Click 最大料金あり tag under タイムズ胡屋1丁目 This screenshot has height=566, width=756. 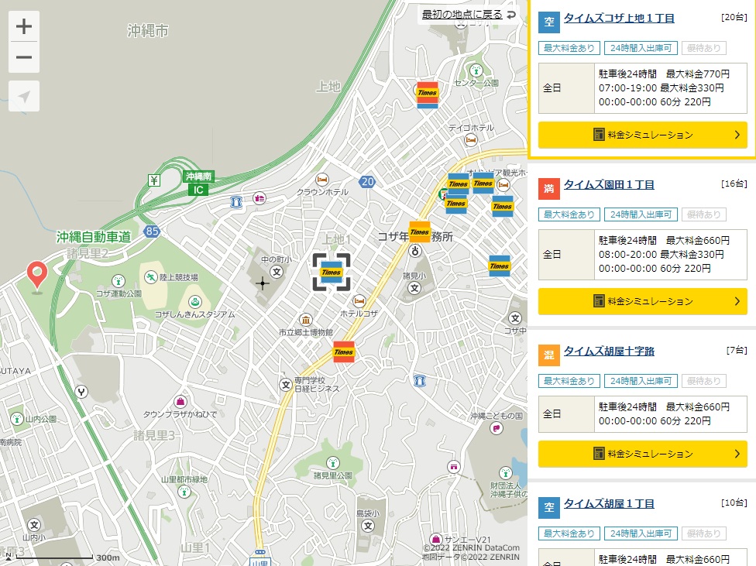coord(569,533)
